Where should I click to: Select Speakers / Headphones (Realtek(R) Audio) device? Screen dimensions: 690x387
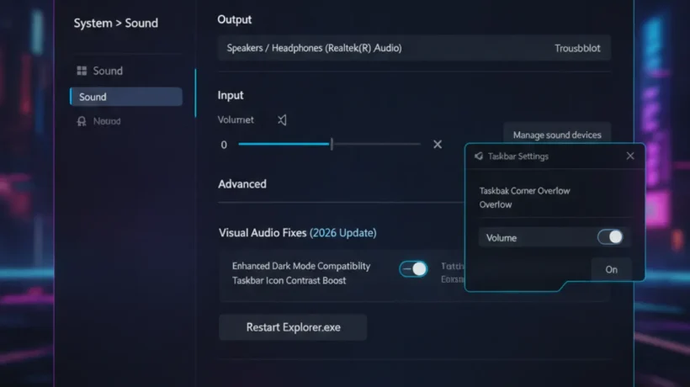[x=314, y=48]
